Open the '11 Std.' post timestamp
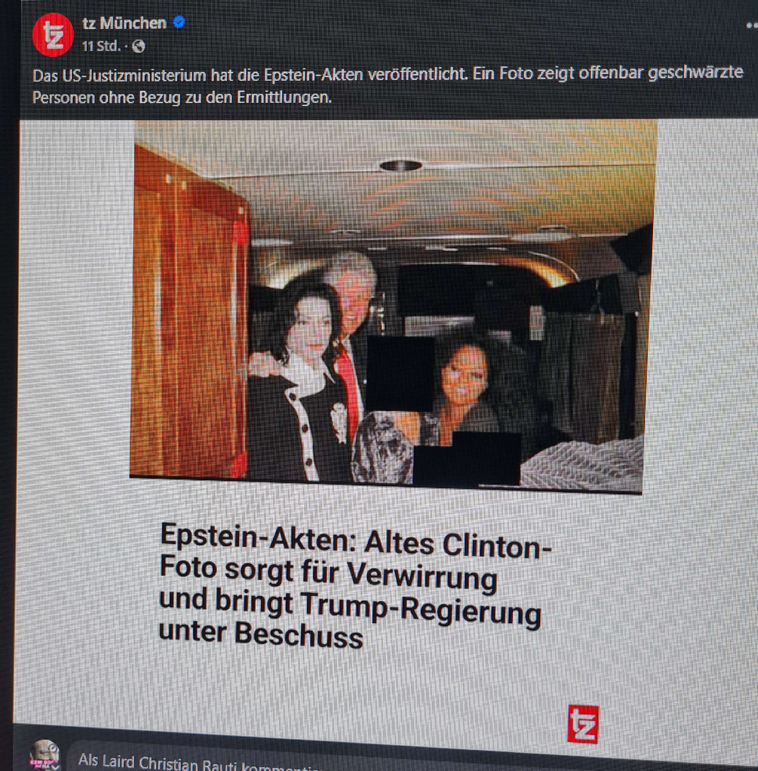Screen dimensions: 758x771 (101, 46)
